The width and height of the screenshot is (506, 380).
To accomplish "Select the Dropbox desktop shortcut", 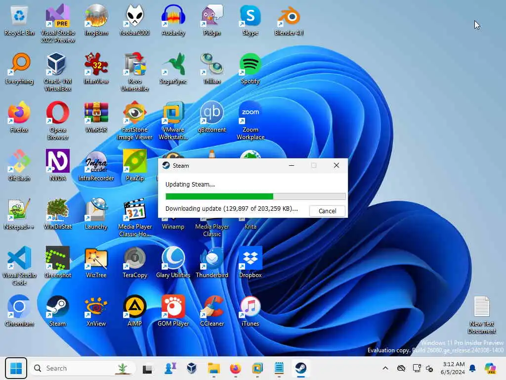I will pyautogui.click(x=251, y=262).
